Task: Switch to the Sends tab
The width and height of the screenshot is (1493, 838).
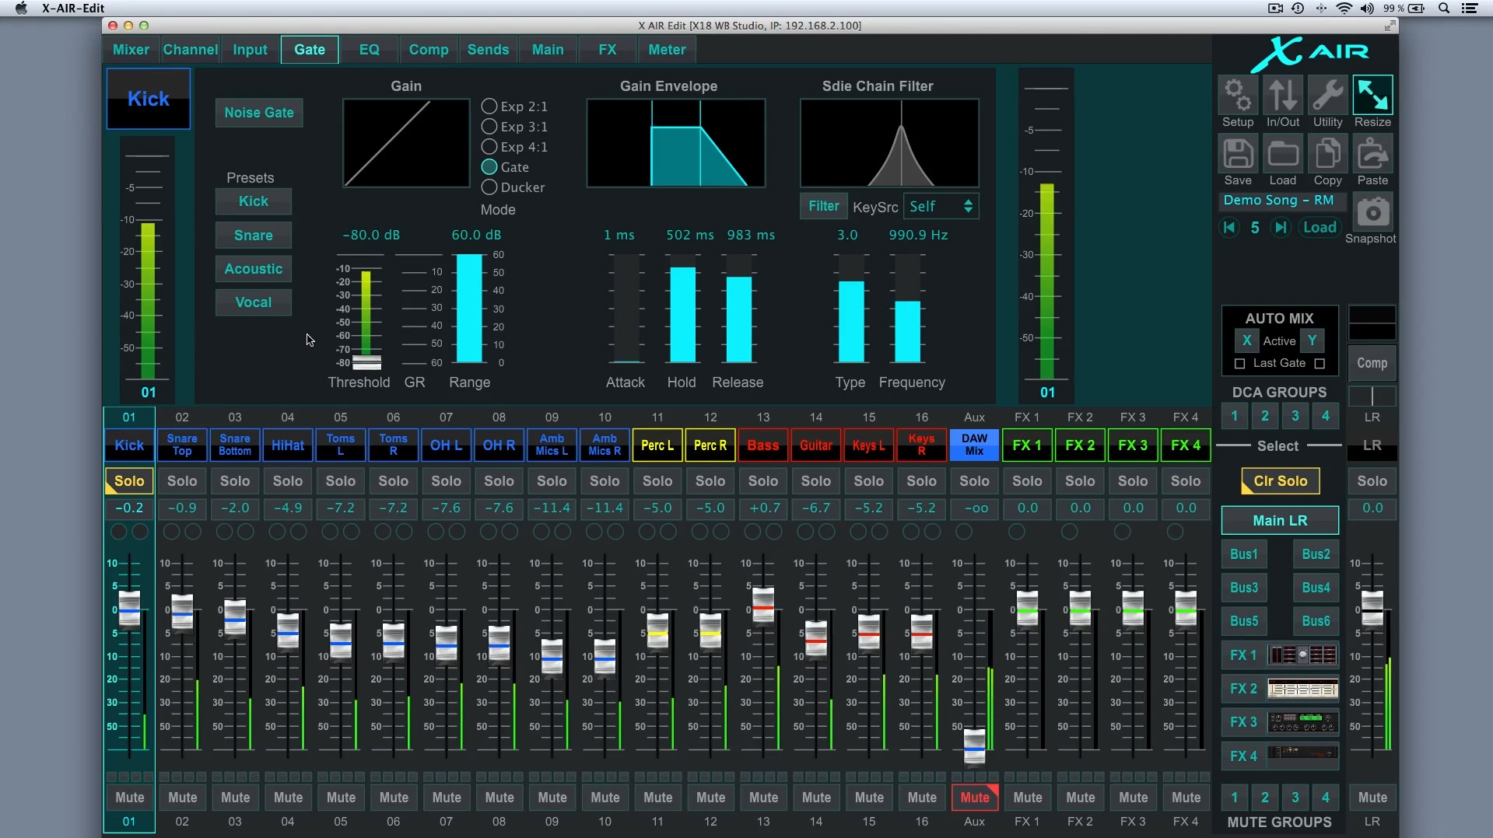Action: point(488,49)
